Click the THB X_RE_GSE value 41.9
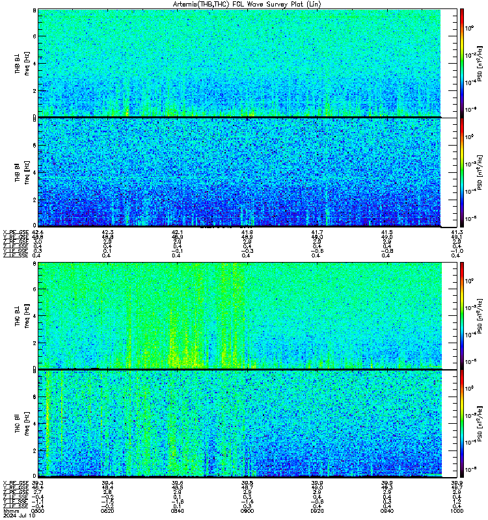The width and height of the screenshot is (488, 520). tap(247, 232)
